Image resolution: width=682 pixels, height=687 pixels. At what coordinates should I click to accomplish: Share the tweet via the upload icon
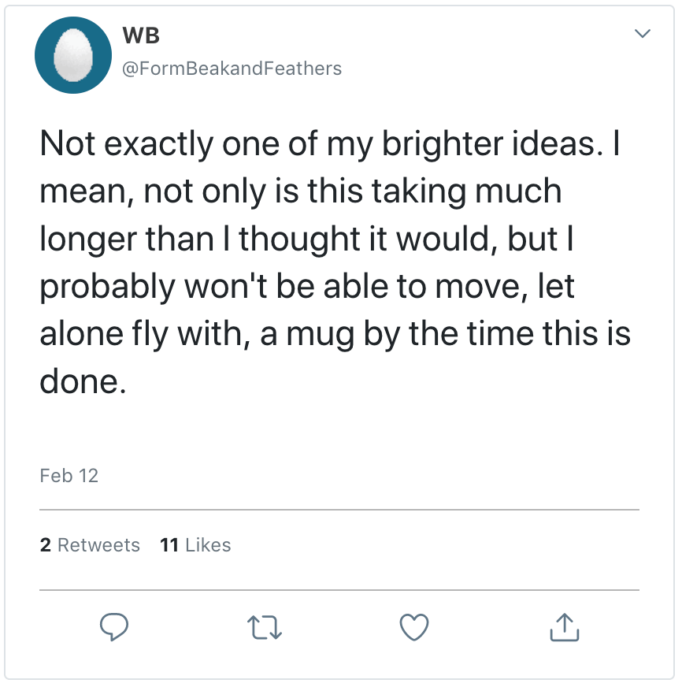pyautogui.click(x=564, y=627)
